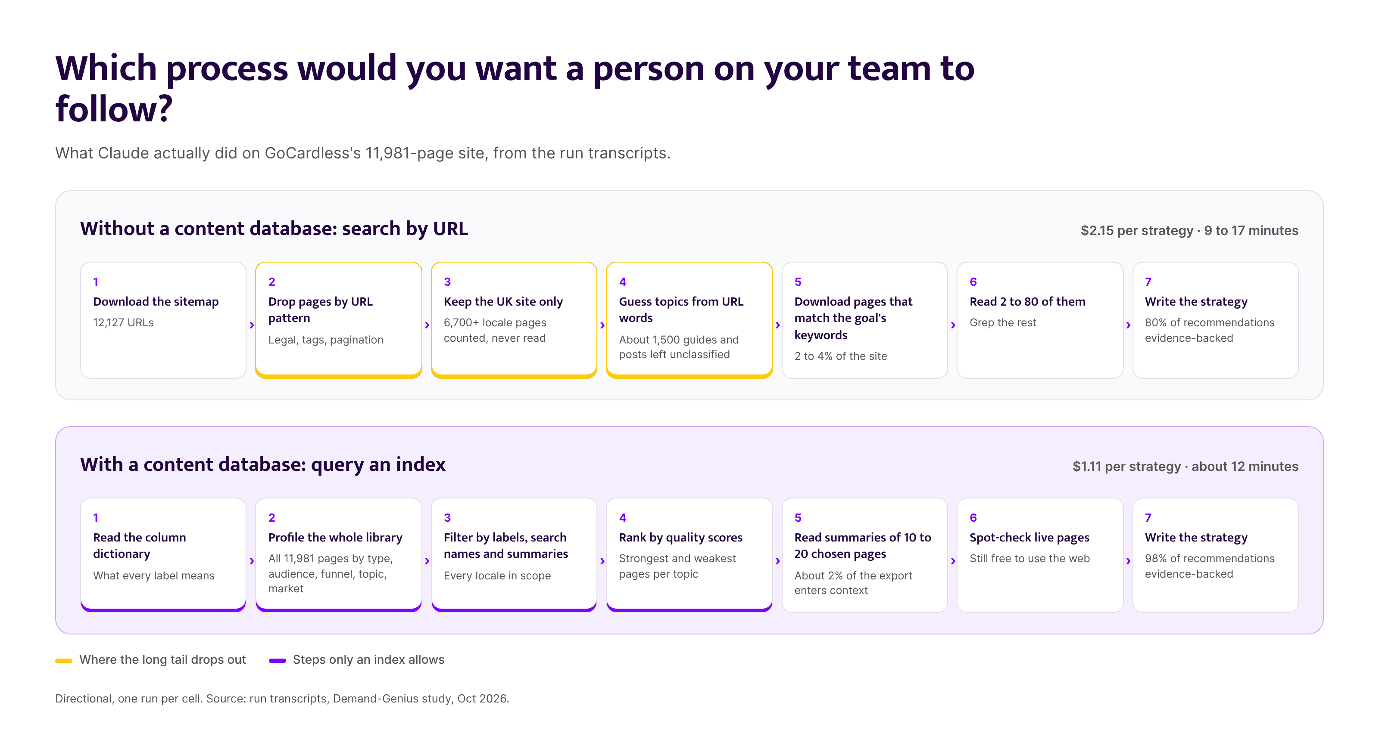Click the chevron after Read the column dictionary card
This screenshot has width=1379, height=755.
click(252, 561)
